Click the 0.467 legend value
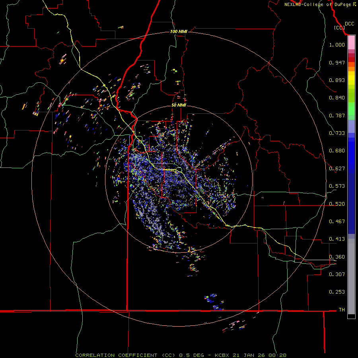The height and width of the screenshot is (358, 358). pyautogui.click(x=337, y=222)
